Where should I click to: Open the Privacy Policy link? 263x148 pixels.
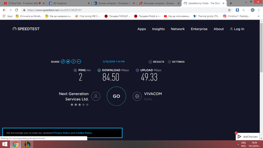[x=62, y=133]
